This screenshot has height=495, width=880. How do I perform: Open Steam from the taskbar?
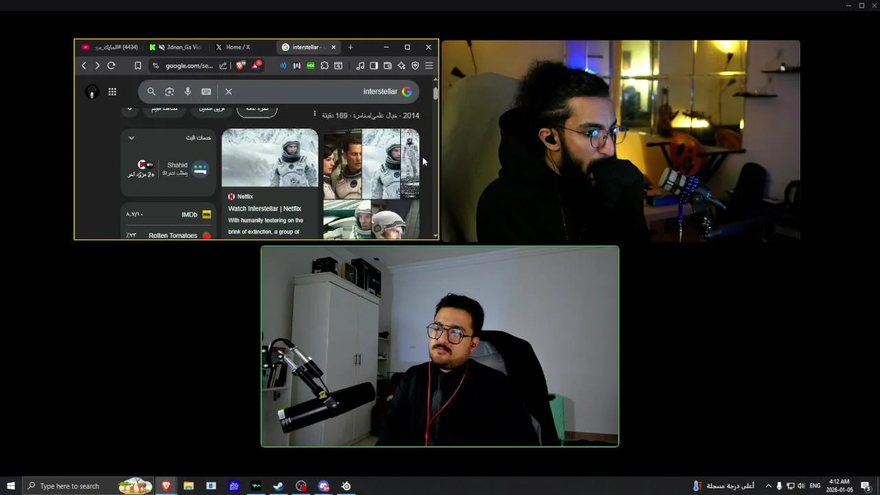tap(278, 486)
